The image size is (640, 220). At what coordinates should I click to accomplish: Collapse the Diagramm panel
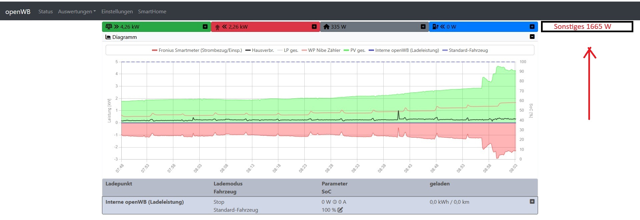(532, 37)
